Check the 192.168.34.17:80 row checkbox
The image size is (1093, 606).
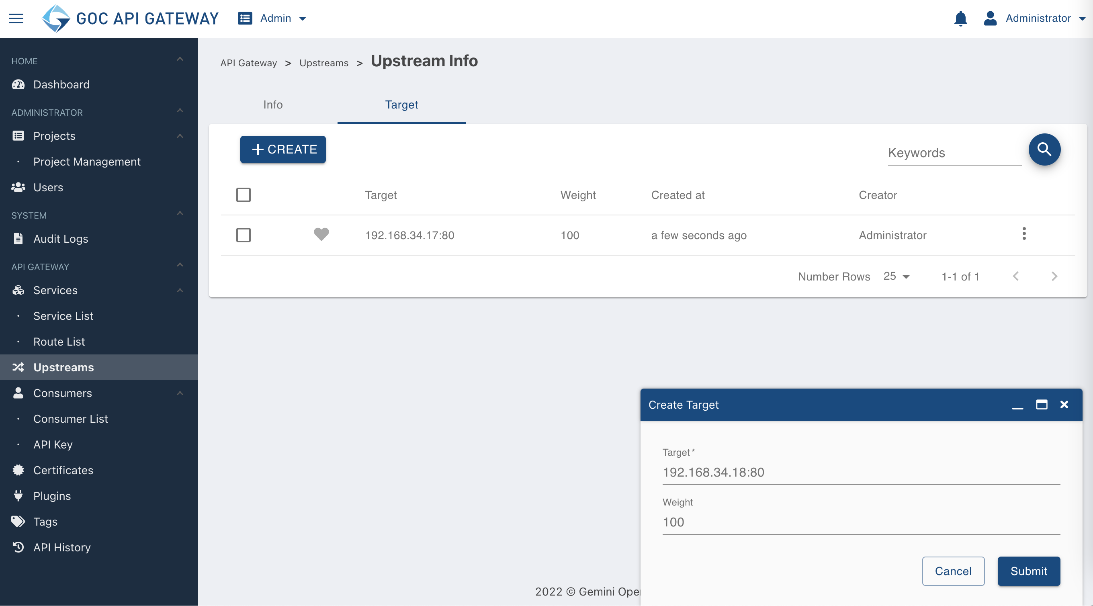243,235
